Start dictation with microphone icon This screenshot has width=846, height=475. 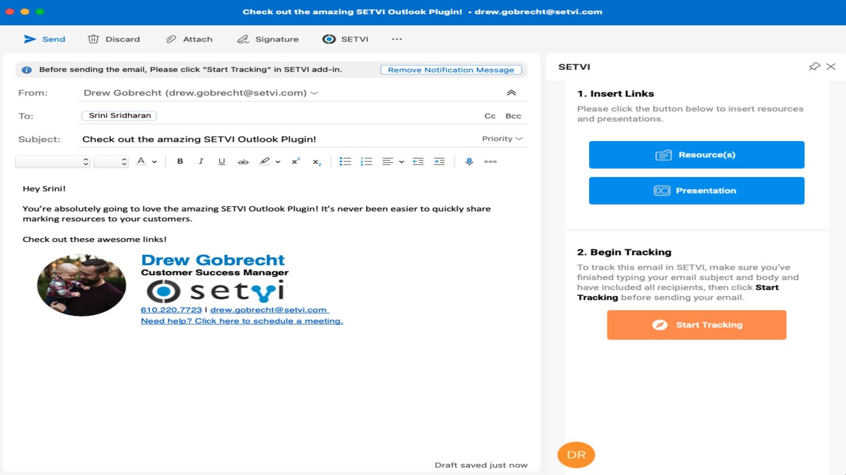coord(469,161)
